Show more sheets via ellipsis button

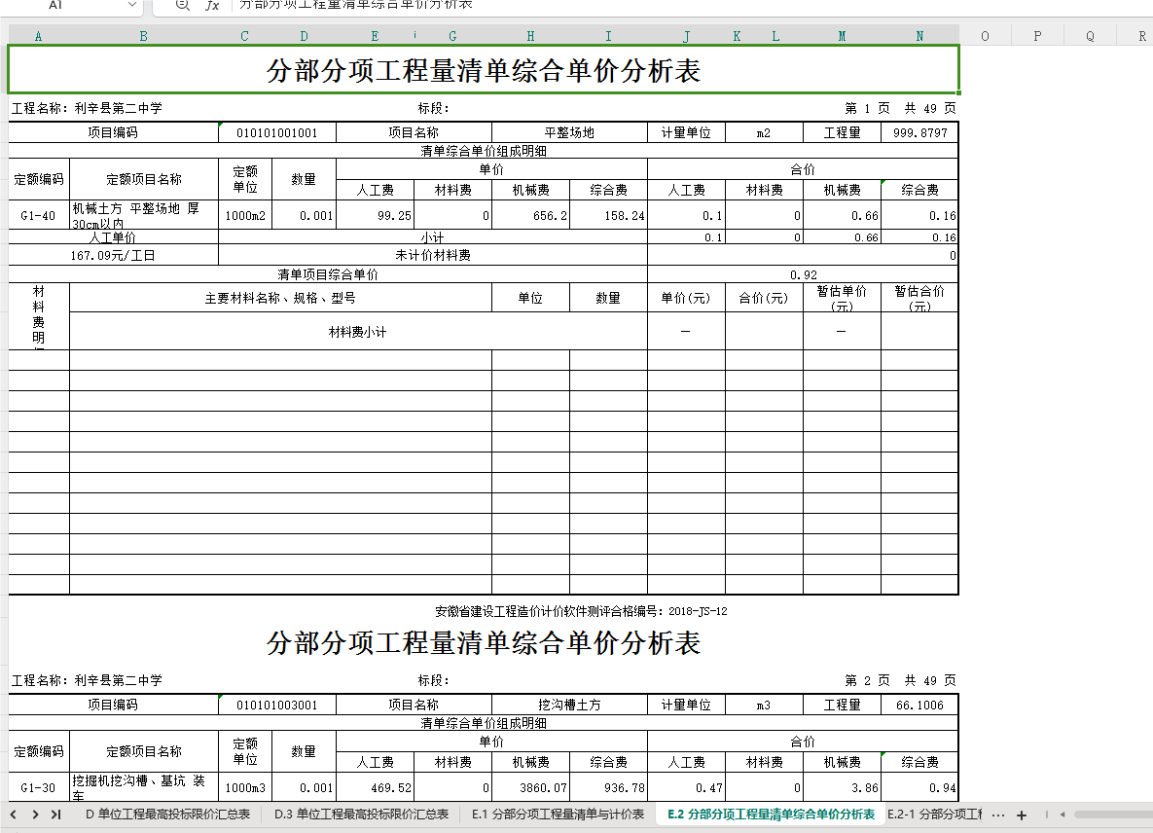tap(998, 815)
